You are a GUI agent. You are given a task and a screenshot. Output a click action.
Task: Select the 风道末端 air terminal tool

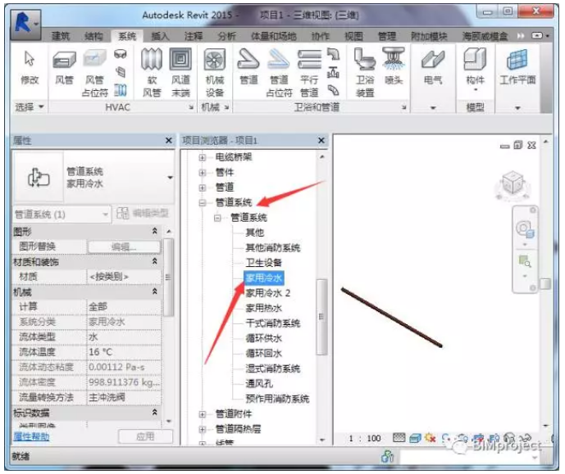180,73
